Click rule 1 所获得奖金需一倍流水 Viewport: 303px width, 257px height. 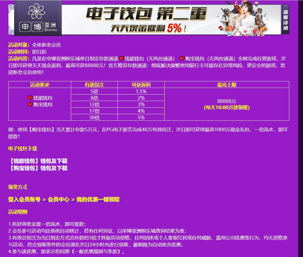(47, 224)
